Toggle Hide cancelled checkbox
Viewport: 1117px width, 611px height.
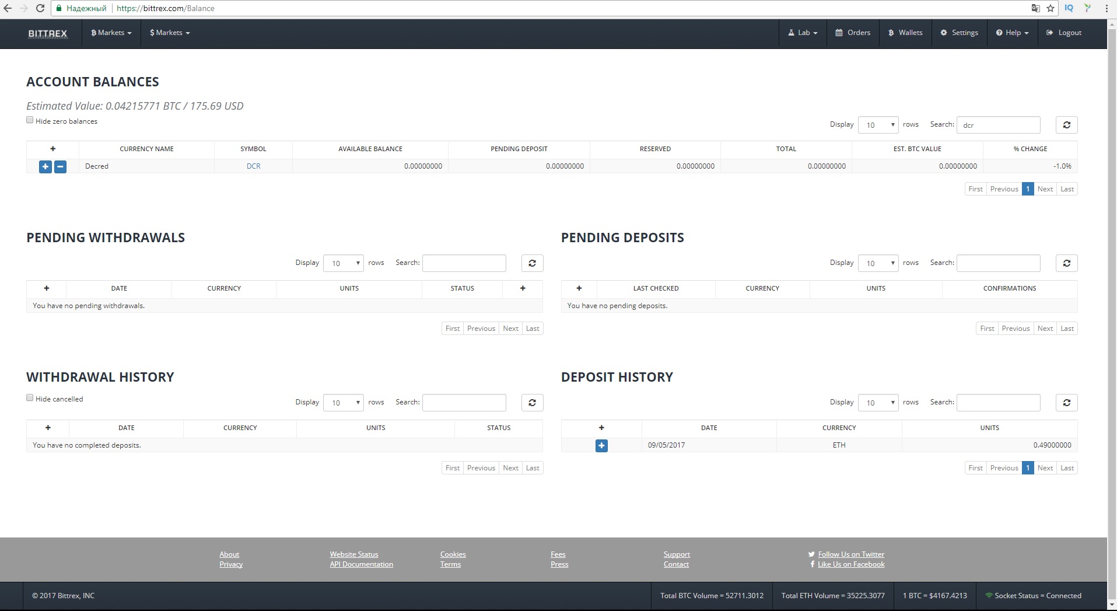pyautogui.click(x=30, y=398)
